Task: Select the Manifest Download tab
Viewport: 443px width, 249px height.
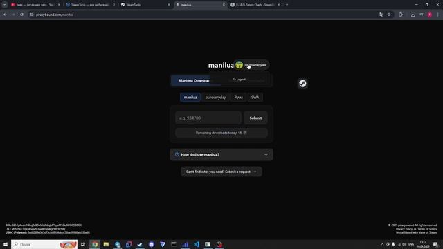Action: [195, 81]
